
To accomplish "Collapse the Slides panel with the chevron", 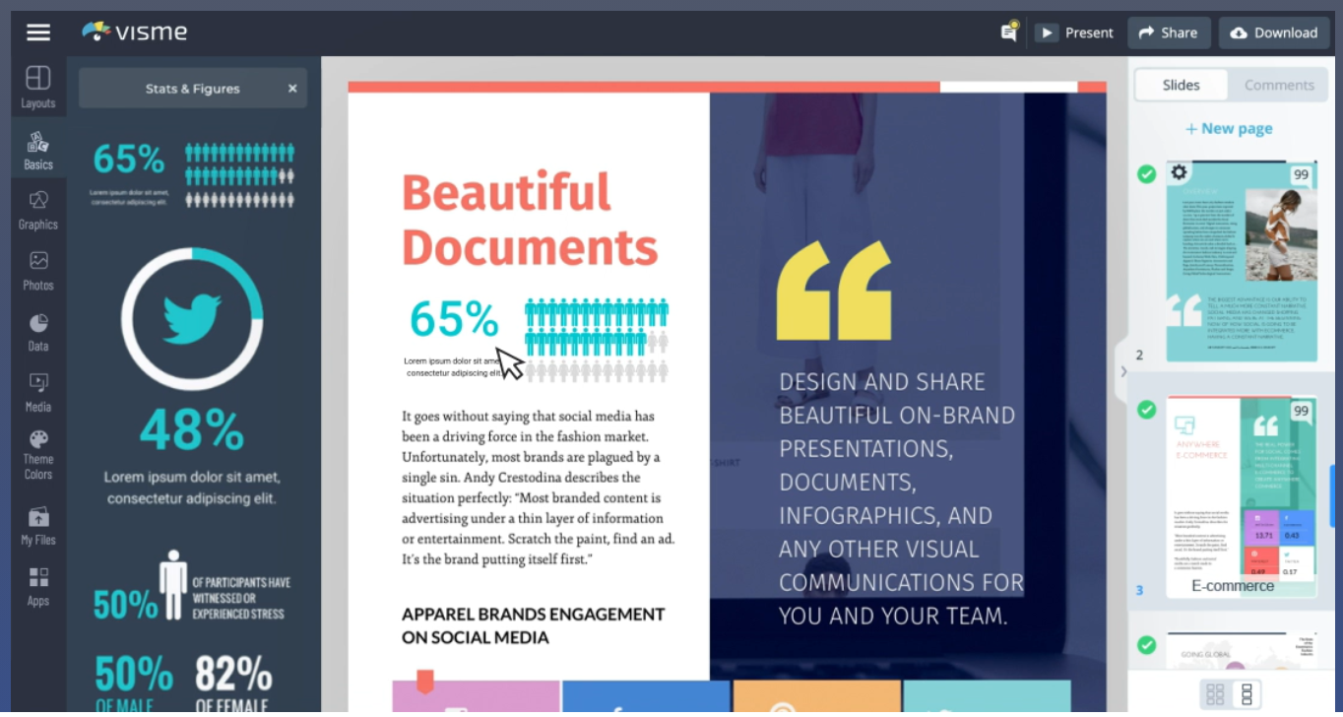I will (x=1123, y=371).
